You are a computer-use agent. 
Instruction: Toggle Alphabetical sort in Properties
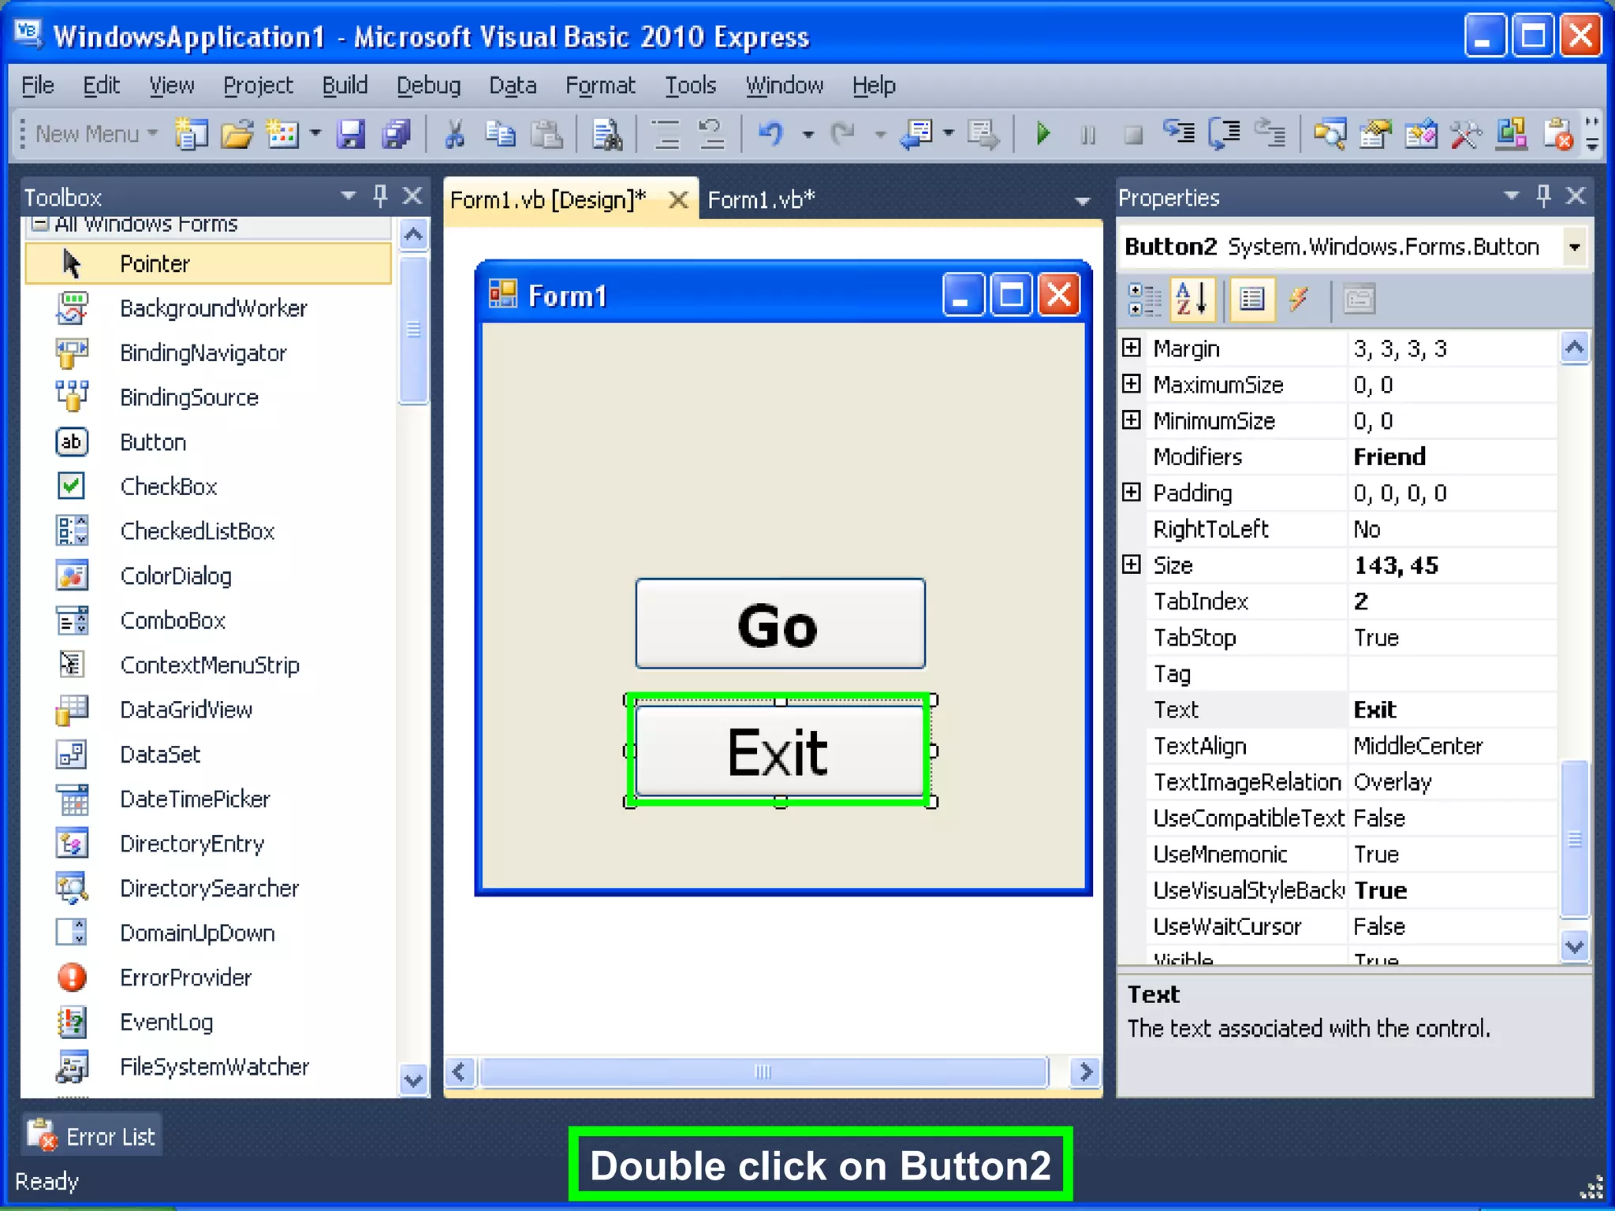1192,300
